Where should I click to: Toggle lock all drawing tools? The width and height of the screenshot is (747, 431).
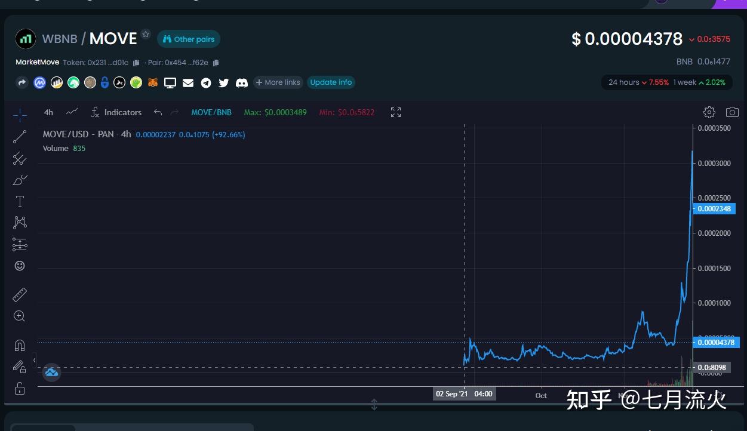click(20, 389)
